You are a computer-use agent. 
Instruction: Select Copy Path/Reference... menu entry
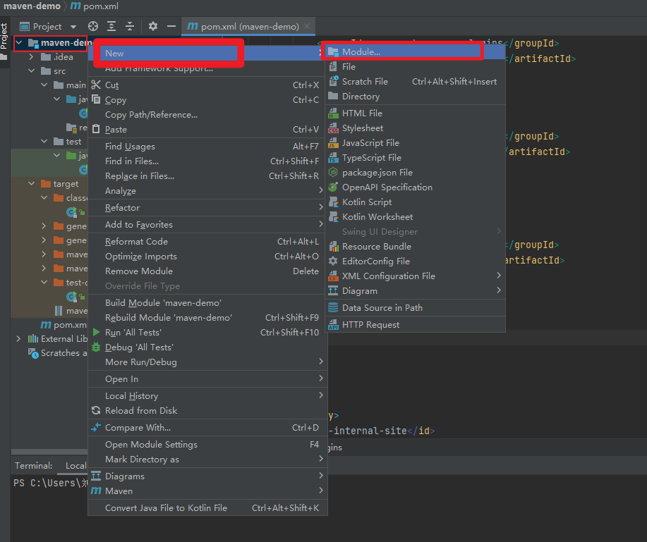[x=208, y=115]
